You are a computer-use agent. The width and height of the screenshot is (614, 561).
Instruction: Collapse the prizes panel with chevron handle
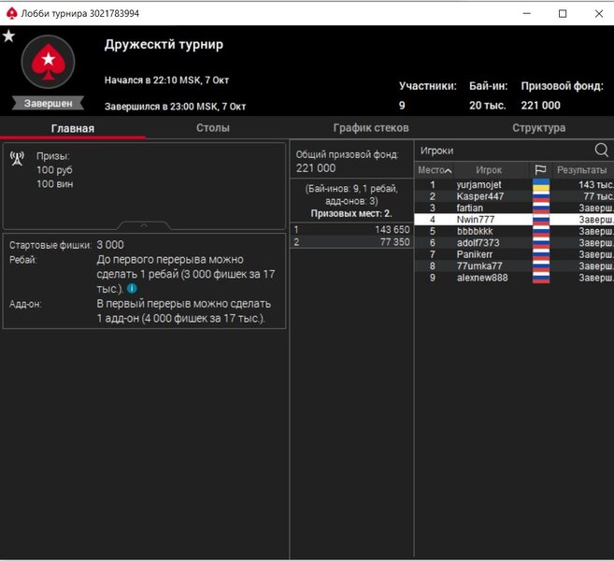coord(143,225)
